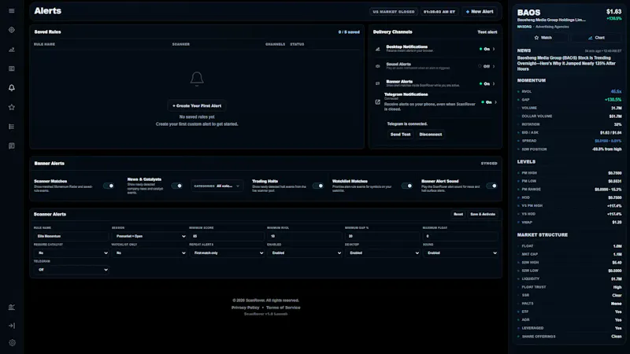Open the Desktop dropdown in Scanner Alerts
The height and width of the screenshot is (354, 630).
coord(383,253)
